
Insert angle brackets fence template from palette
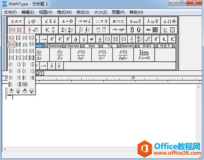[31, 38]
